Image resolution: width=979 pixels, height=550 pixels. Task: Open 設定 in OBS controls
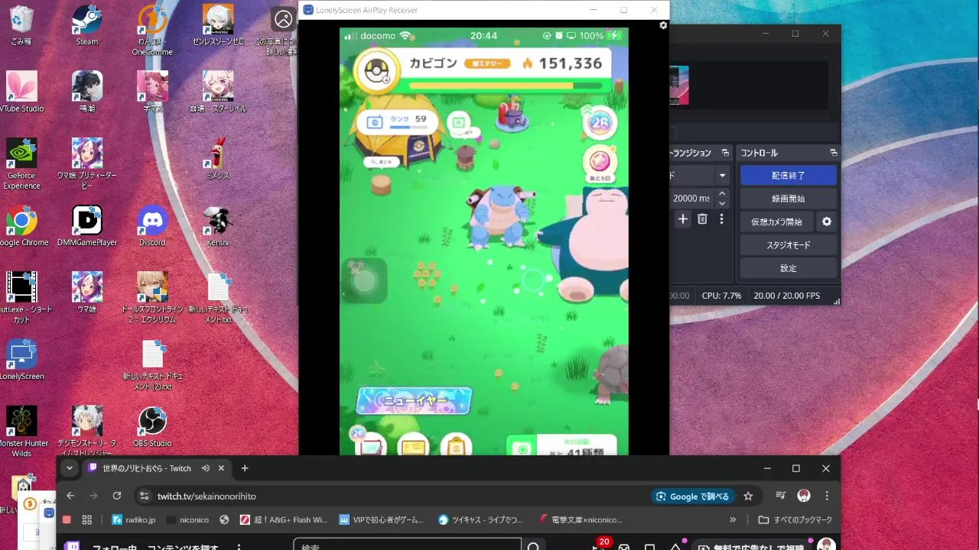coord(788,268)
